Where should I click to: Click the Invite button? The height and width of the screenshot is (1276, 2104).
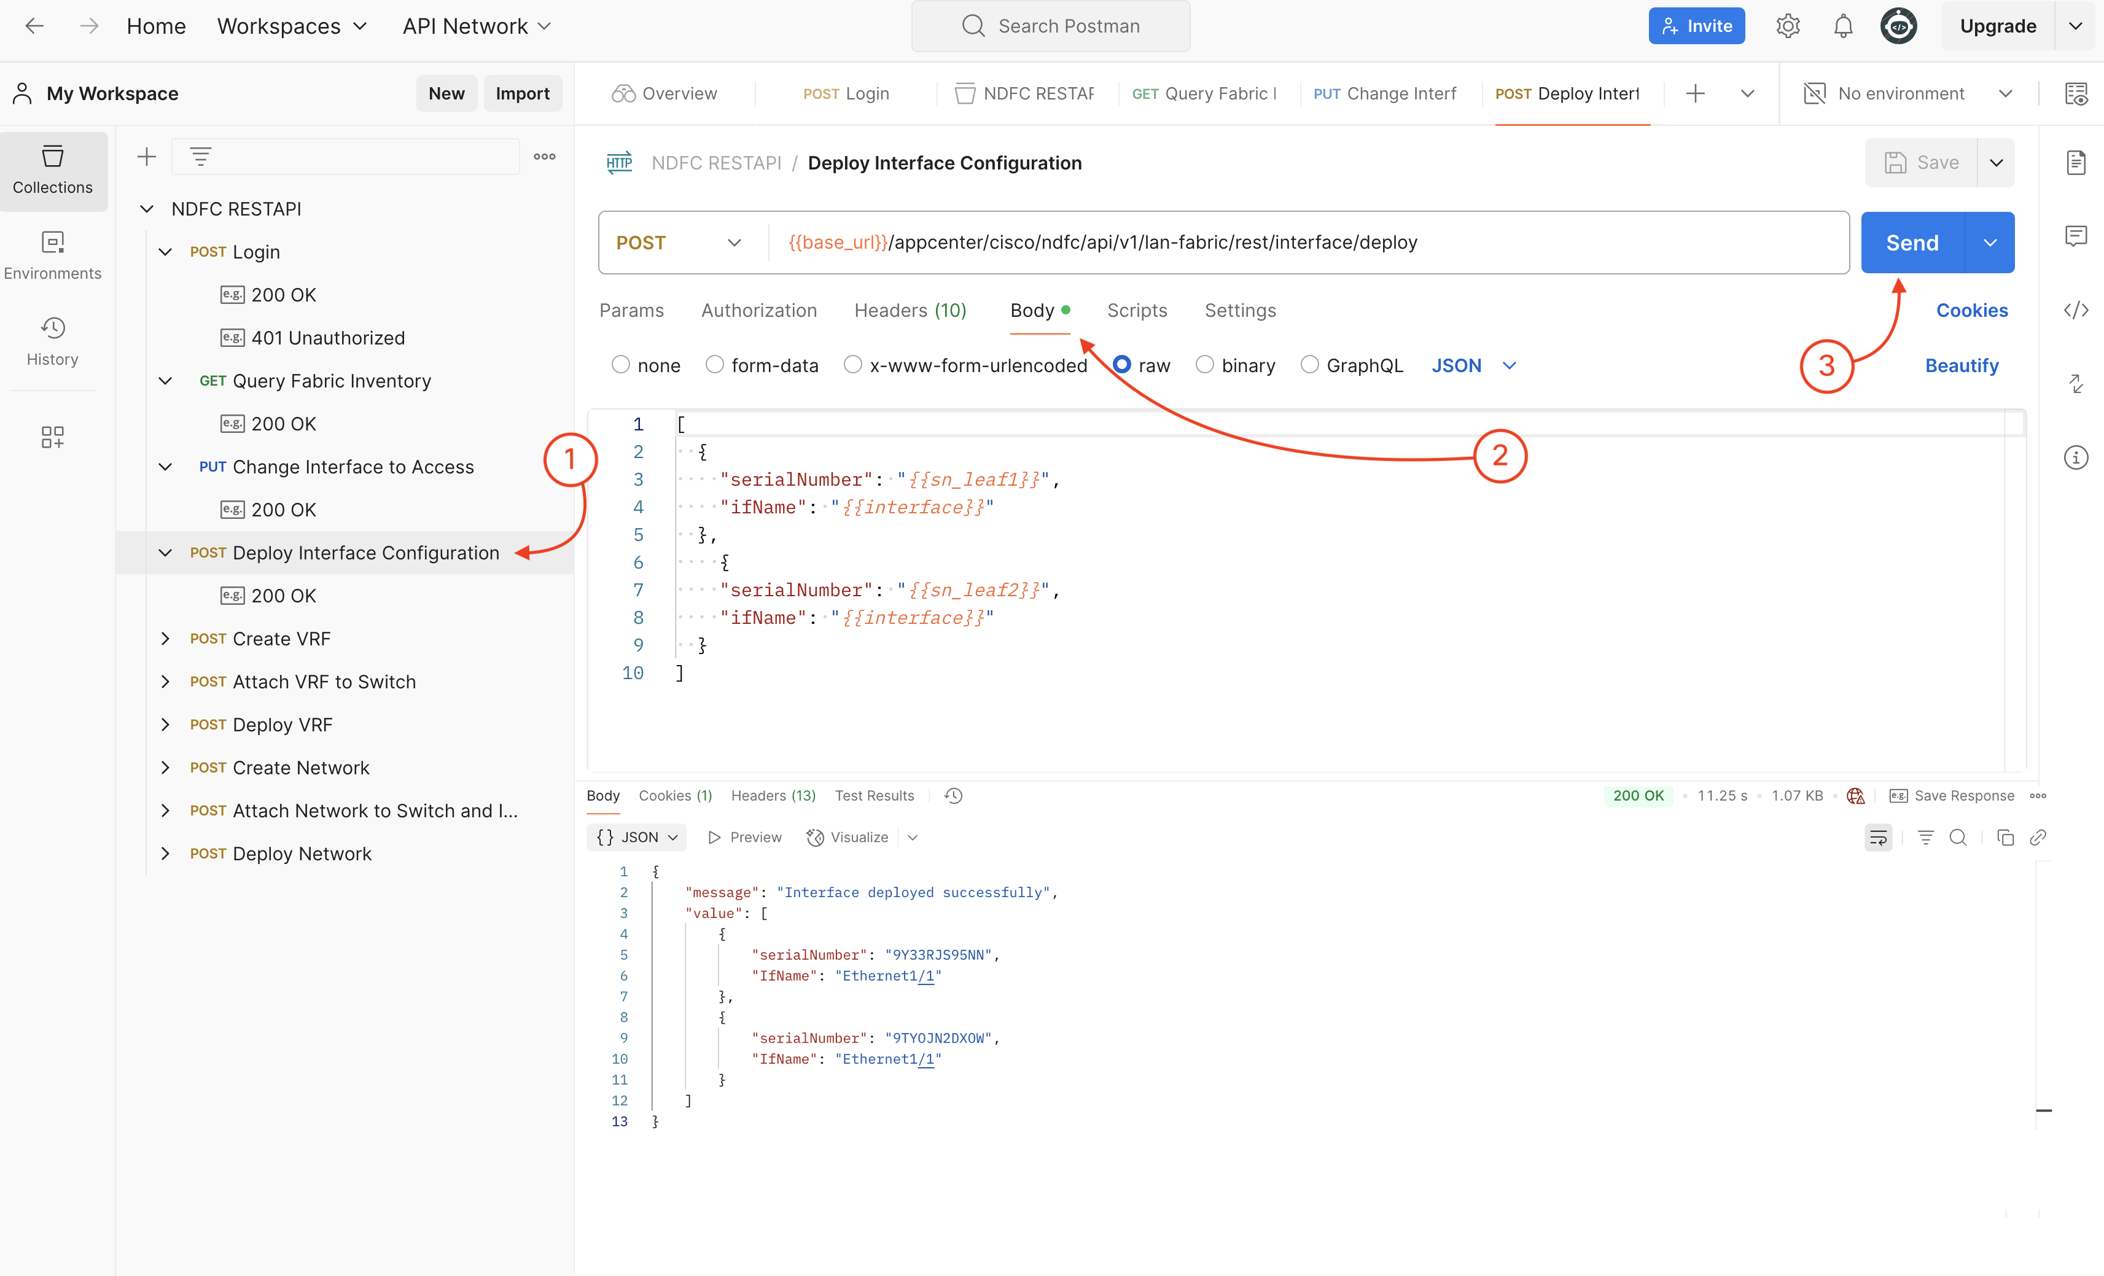(1696, 26)
